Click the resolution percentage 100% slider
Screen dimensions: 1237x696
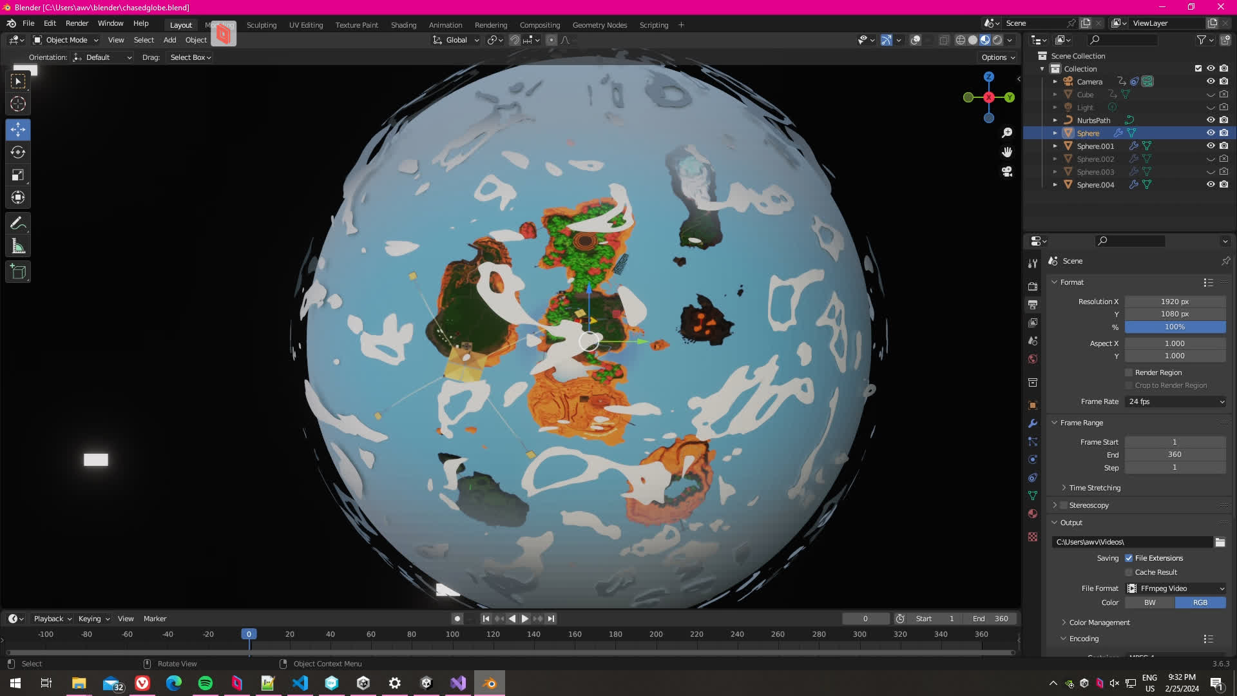1175,327
